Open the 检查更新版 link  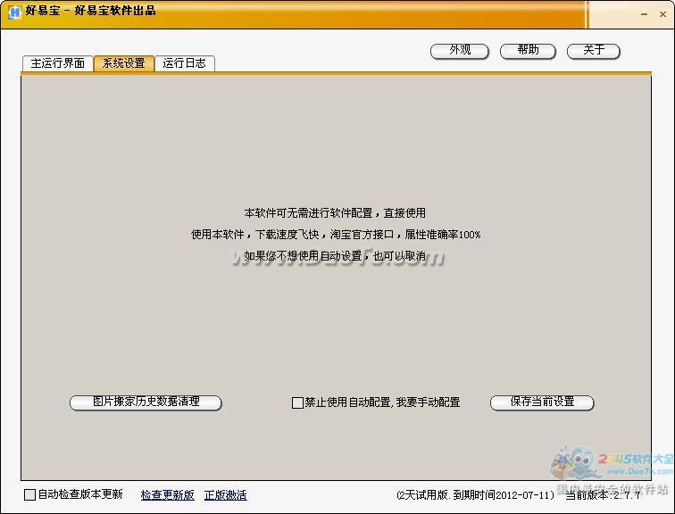coord(168,495)
